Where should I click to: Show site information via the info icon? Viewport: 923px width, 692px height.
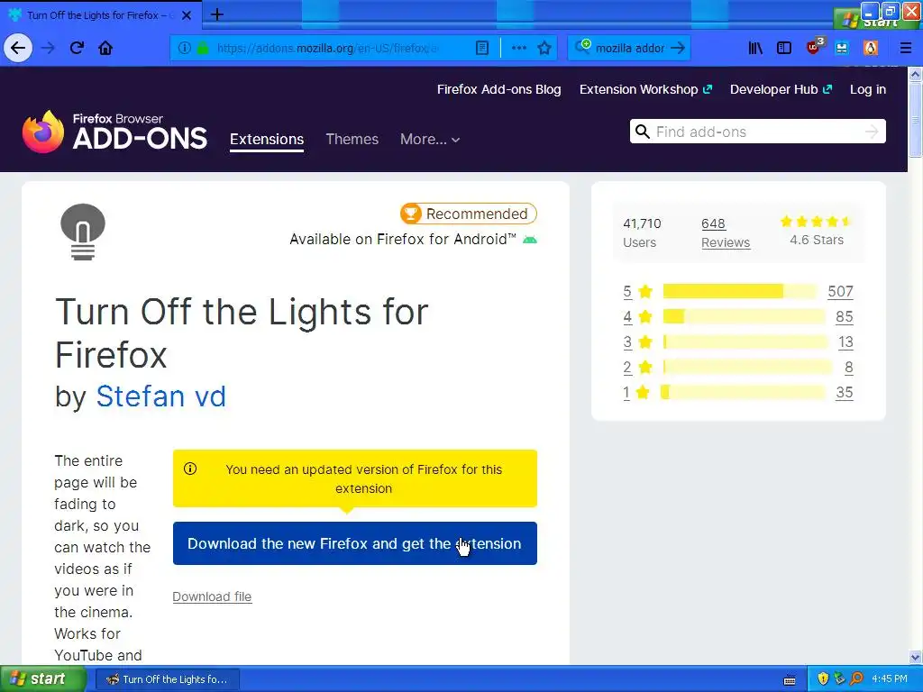click(184, 48)
